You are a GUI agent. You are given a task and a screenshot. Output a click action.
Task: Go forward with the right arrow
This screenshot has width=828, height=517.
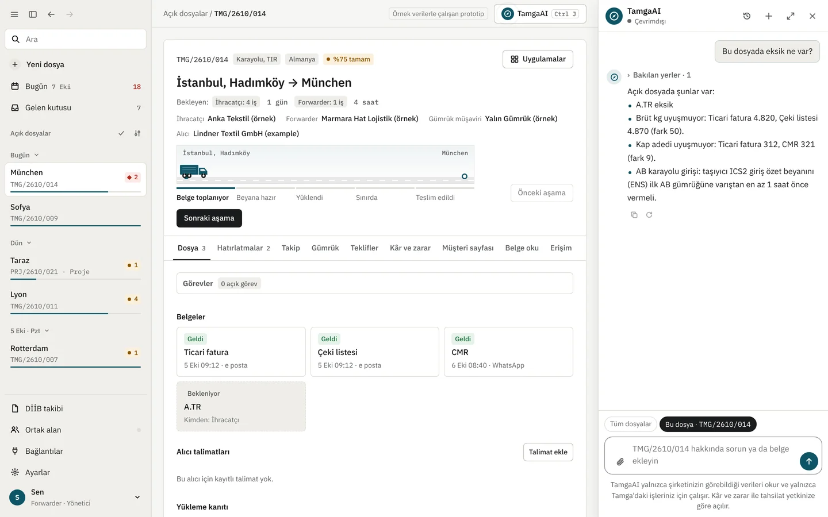click(70, 14)
